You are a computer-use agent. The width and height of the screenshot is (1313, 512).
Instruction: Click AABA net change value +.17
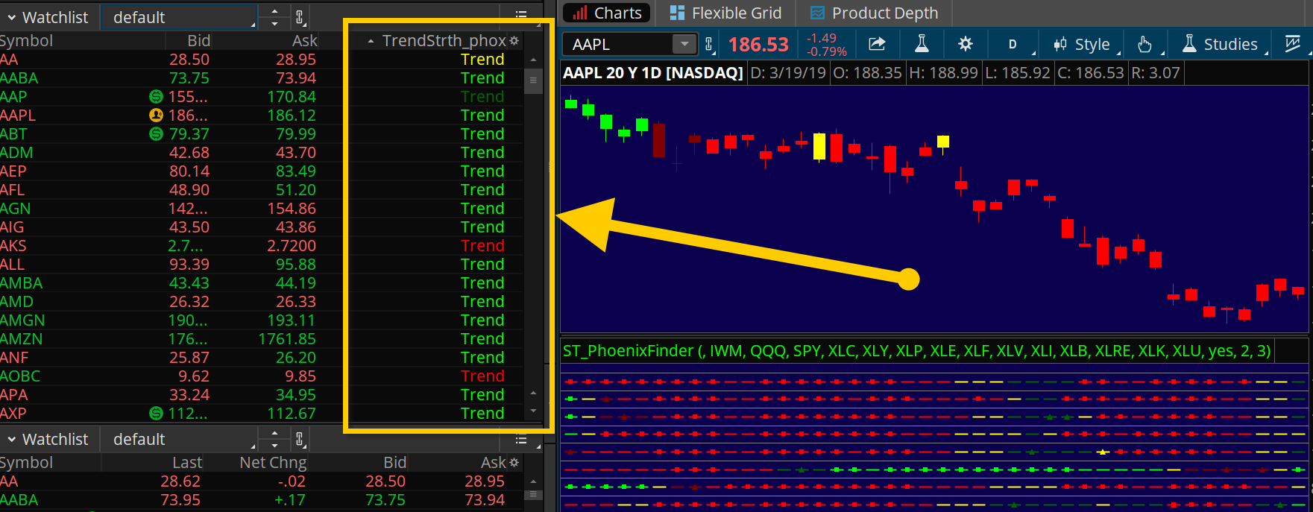(x=289, y=499)
